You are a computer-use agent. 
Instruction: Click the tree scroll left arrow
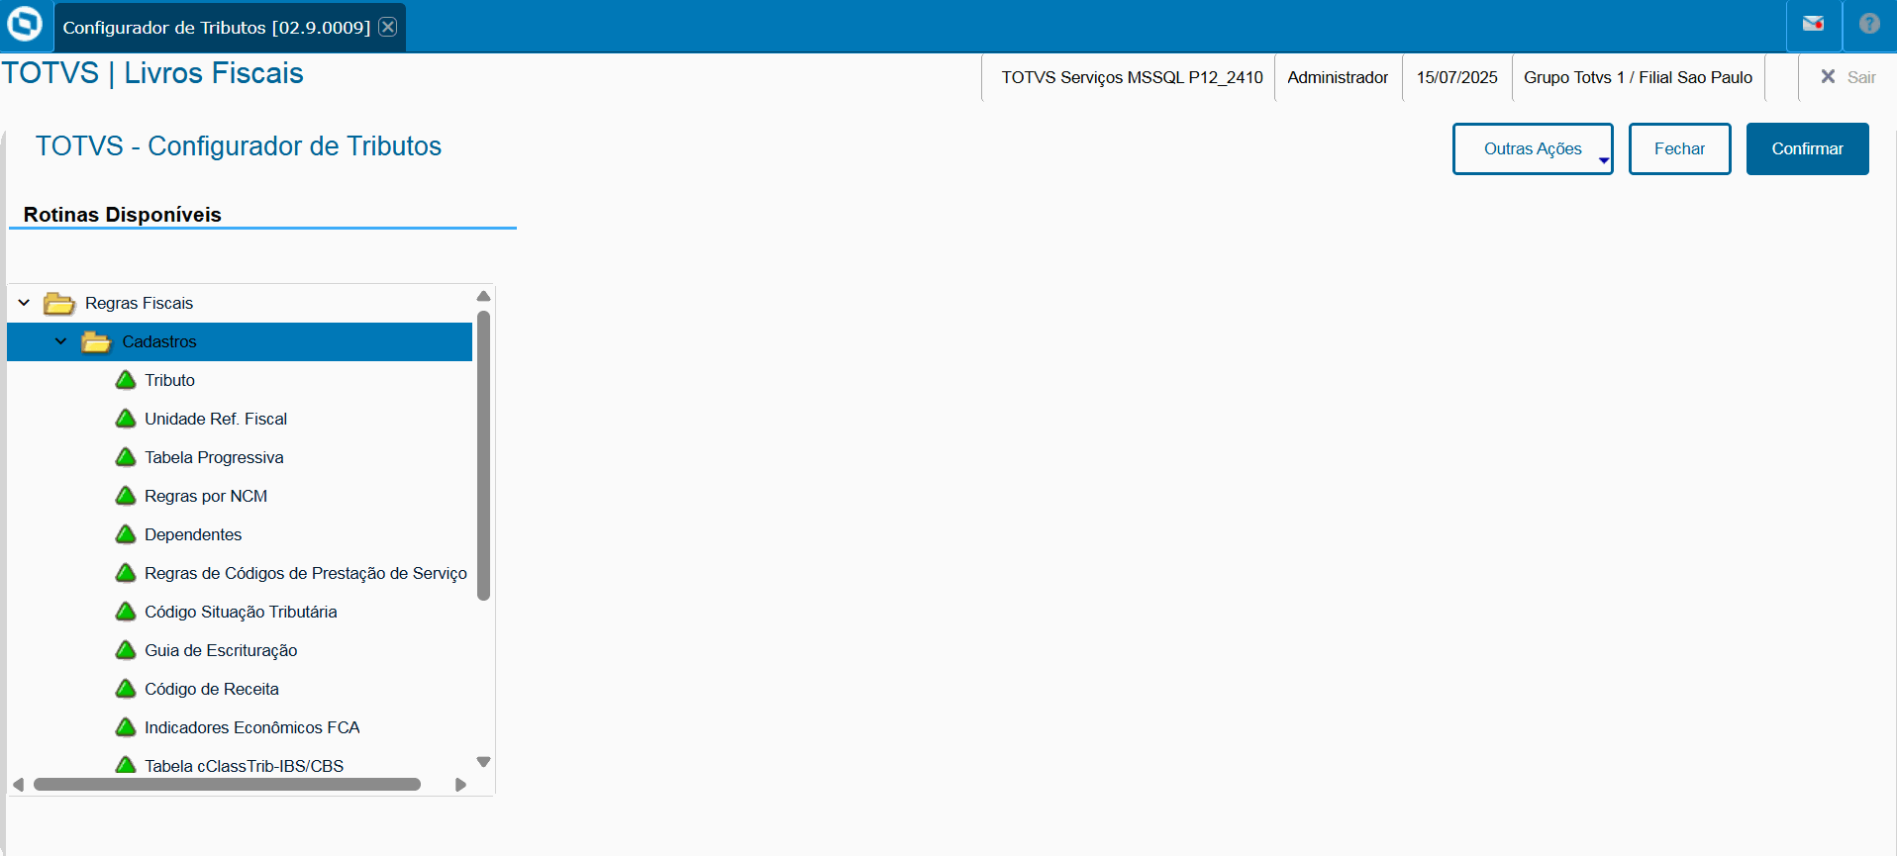(18, 785)
